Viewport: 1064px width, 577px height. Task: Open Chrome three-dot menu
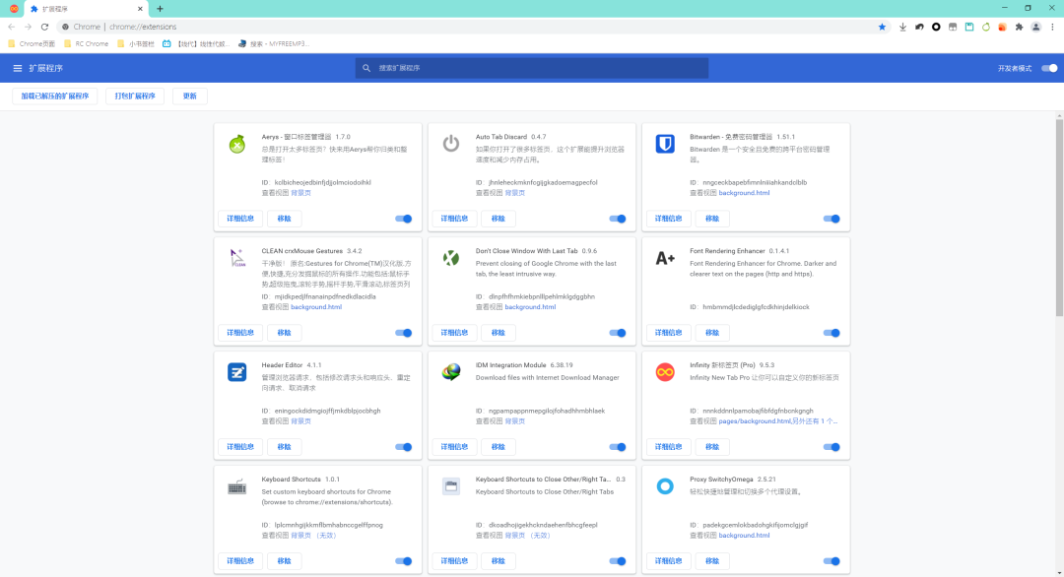point(1052,28)
